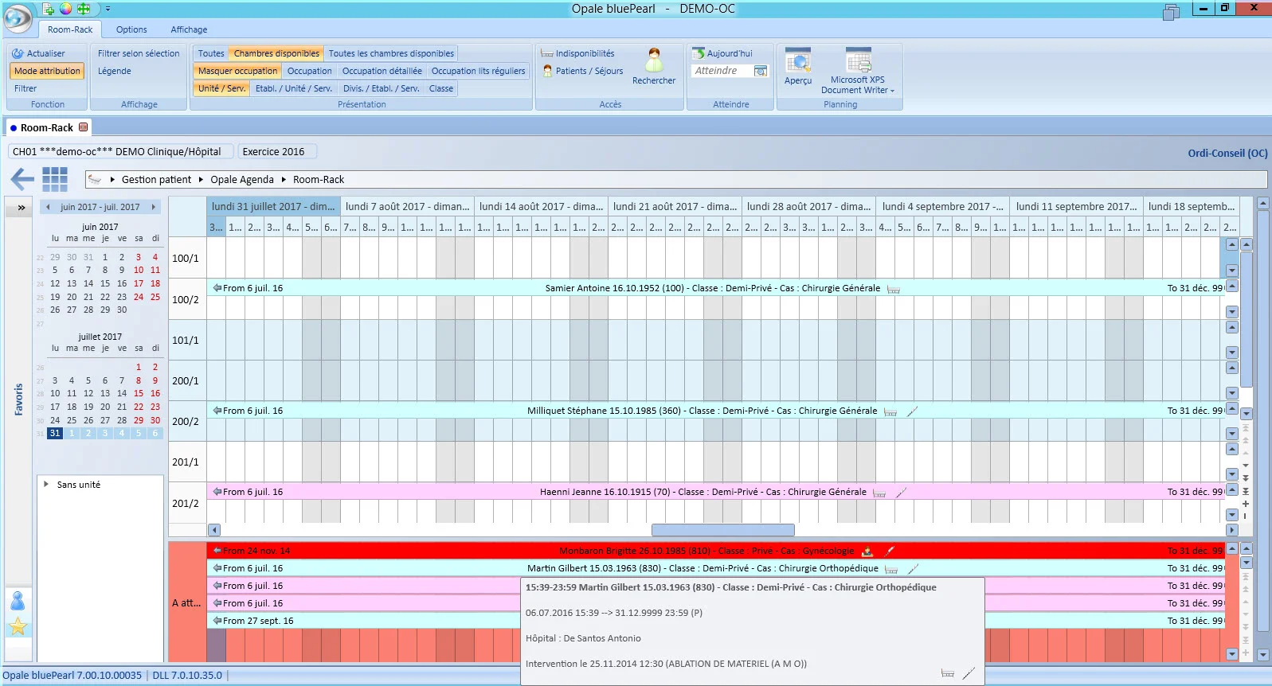Image resolution: width=1272 pixels, height=686 pixels.
Task: Switch to Occupation lits réguliers
Action: point(478,71)
